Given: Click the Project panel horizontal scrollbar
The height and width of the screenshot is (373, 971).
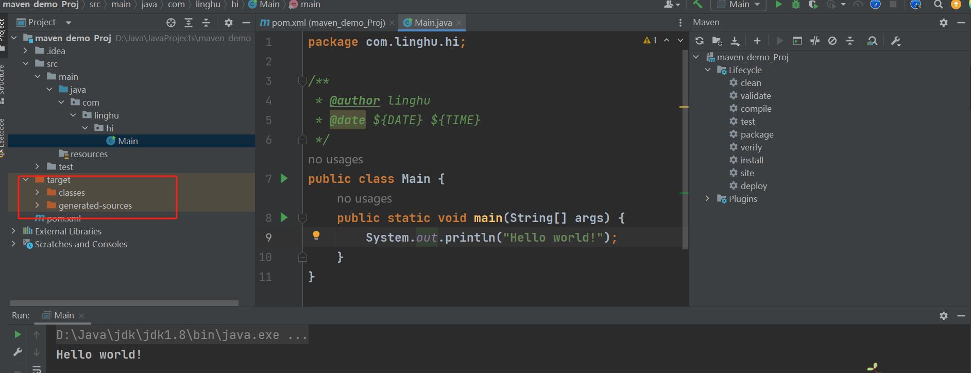Looking at the screenshot, I should click(x=124, y=303).
